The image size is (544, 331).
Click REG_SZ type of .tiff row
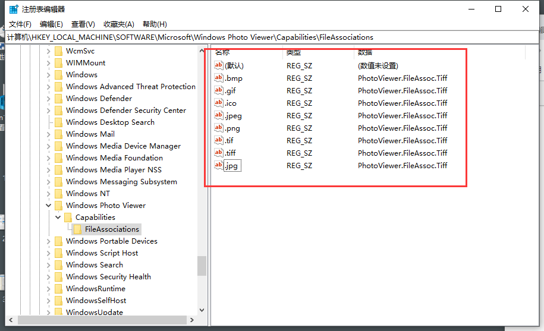299,153
